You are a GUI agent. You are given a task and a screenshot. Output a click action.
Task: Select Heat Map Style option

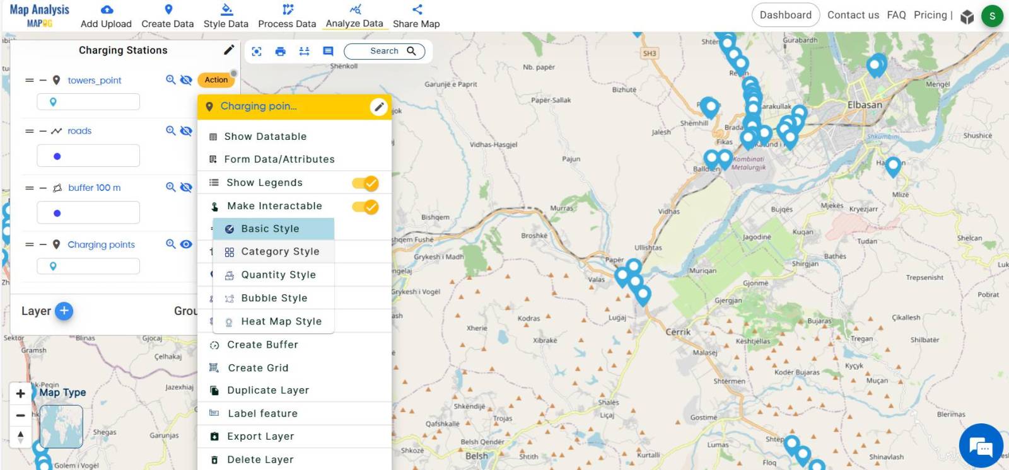[x=273, y=321]
